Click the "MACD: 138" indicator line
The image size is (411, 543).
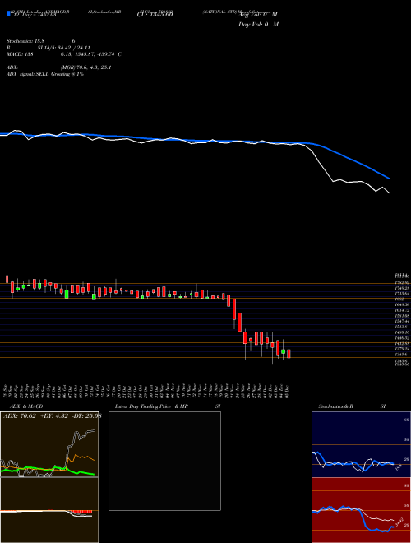pos(20,54)
